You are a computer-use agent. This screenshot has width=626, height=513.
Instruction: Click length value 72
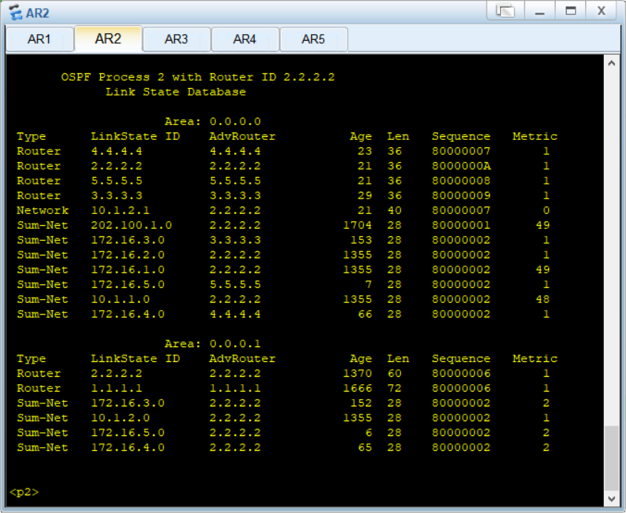point(394,388)
